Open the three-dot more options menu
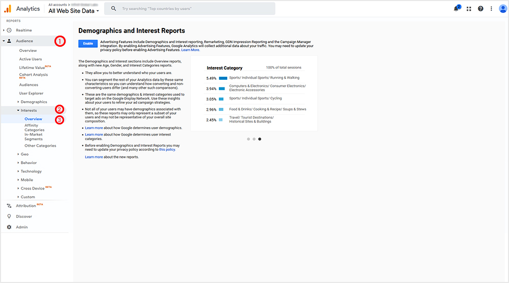The width and height of the screenshot is (509, 283). pos(491,9)
